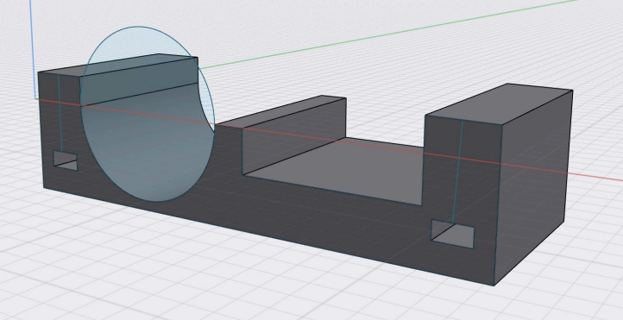The image size is (623, 320).
Task: Select the translucent blue circular sketch face
Action: click(x=147, y=115)
